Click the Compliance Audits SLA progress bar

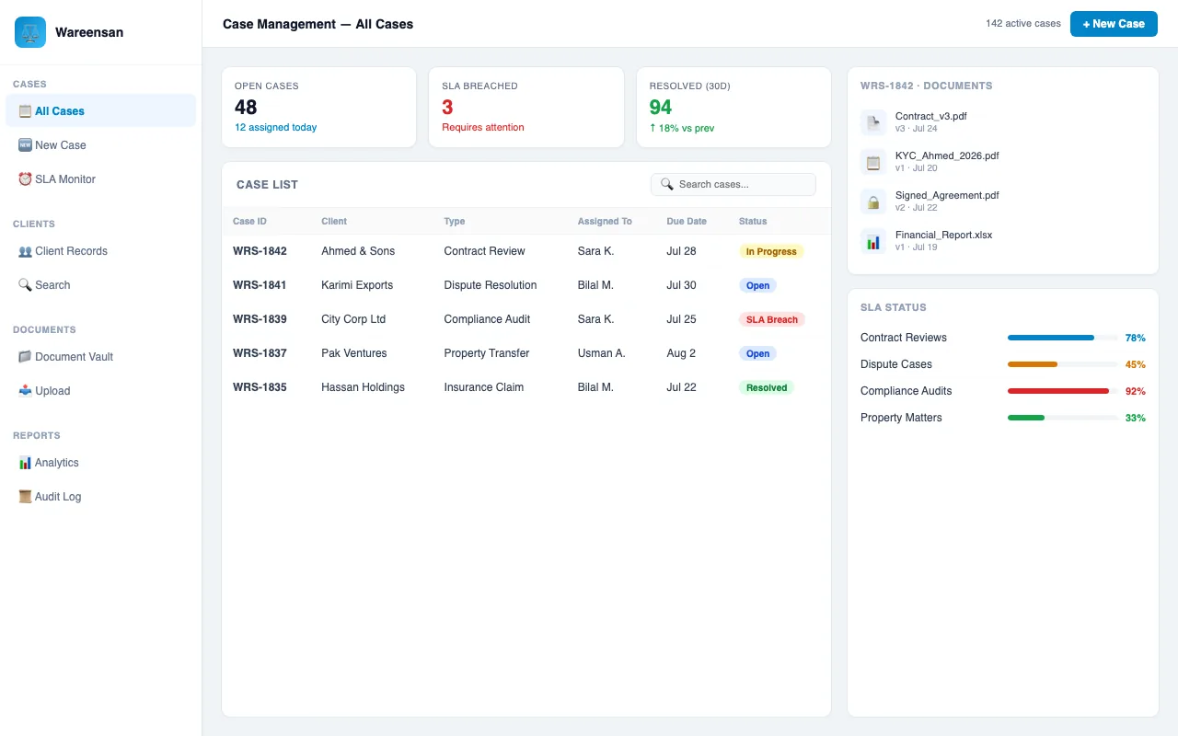(1063, 391)
